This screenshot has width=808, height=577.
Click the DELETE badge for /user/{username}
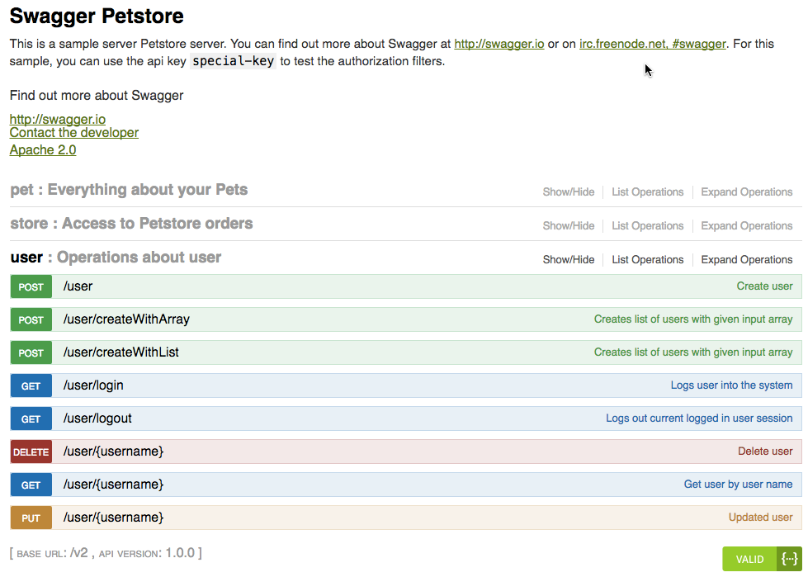pos(31,452)
